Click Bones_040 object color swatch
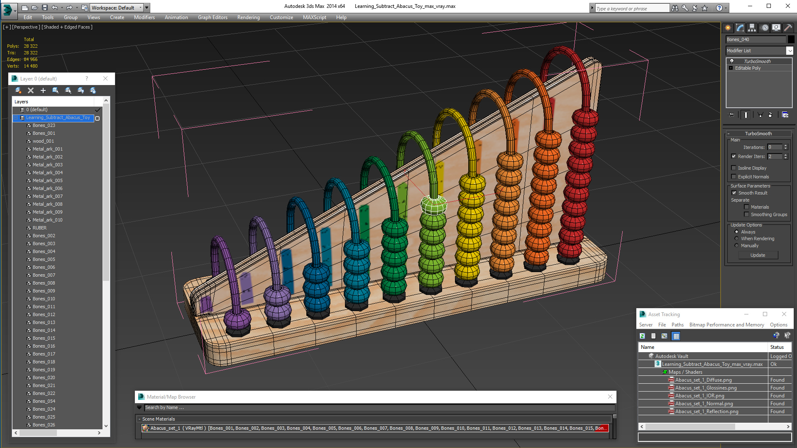The image size is (797, 448). pos(791,39)
